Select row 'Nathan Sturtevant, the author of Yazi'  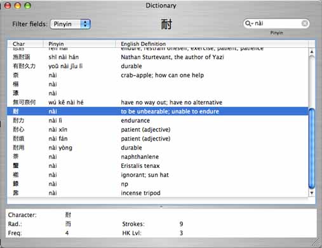pyautogui.click(x=158, y=57)
